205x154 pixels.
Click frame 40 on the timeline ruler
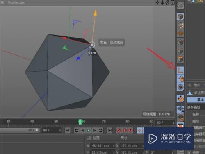pos(32,122)
